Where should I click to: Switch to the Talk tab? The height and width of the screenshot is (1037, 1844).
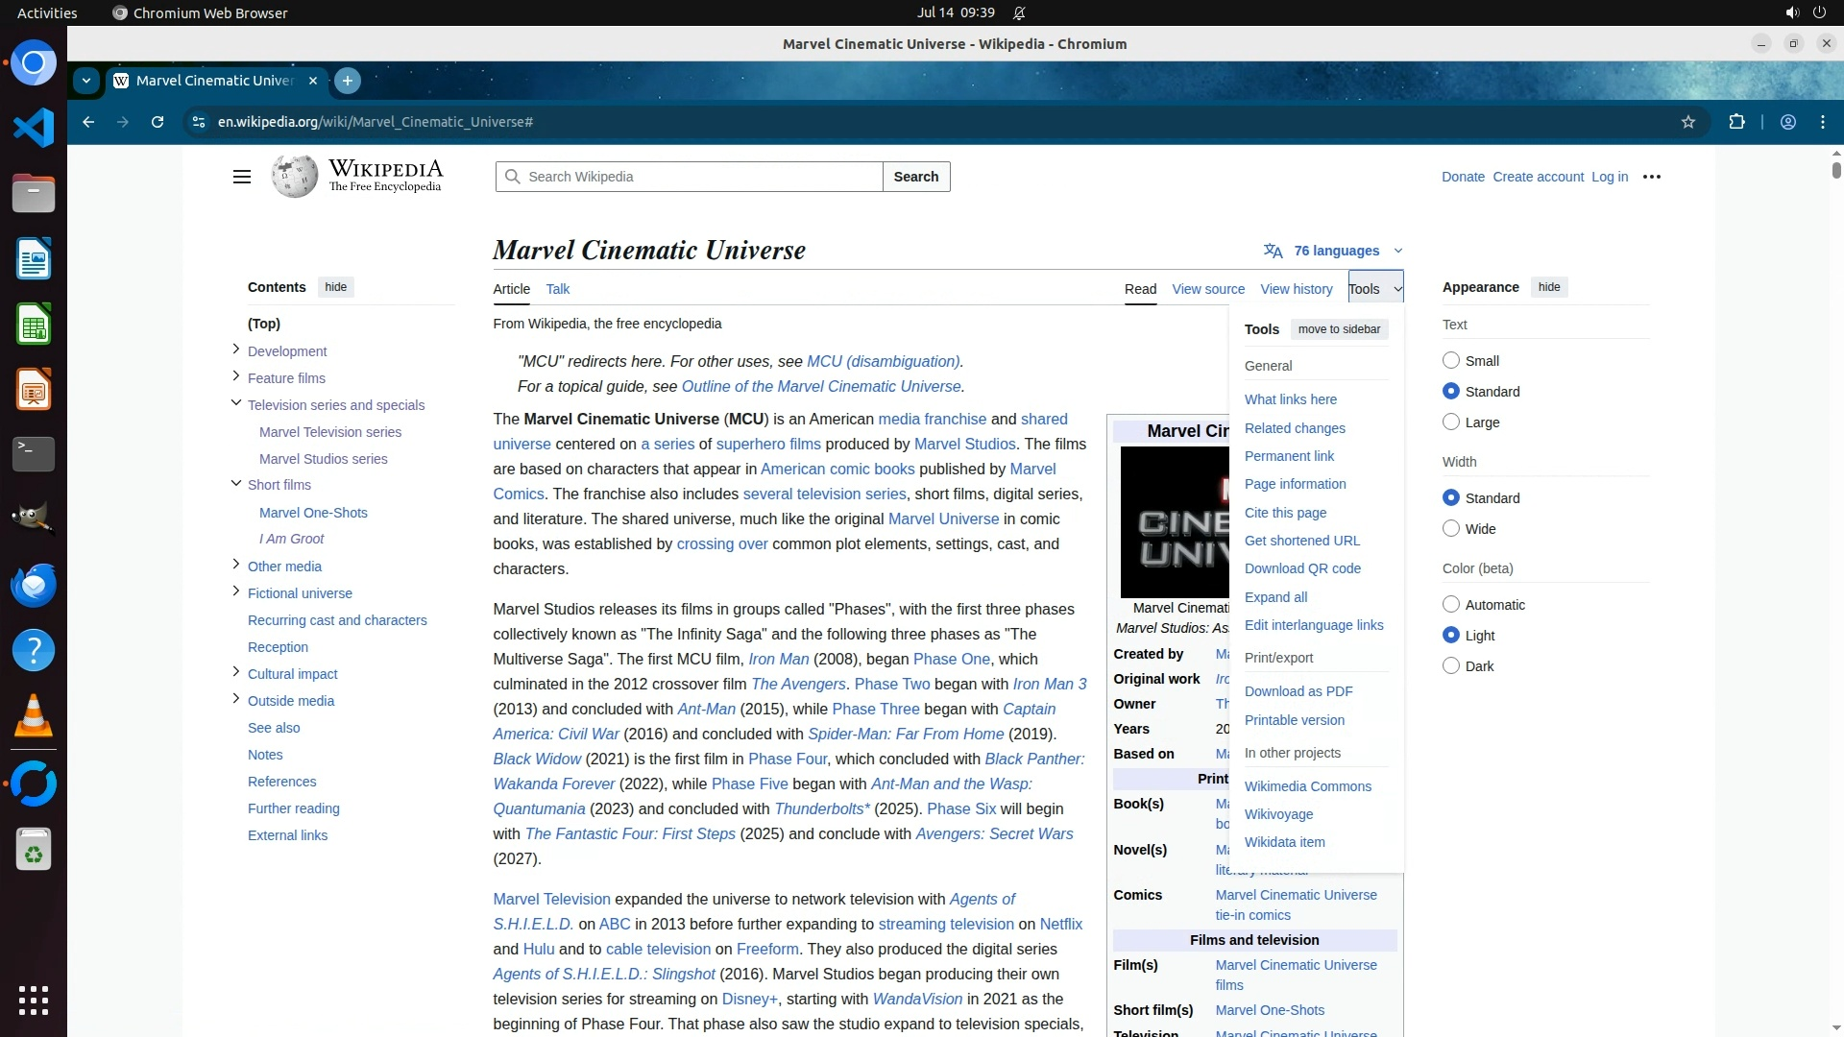coord(557,289)
